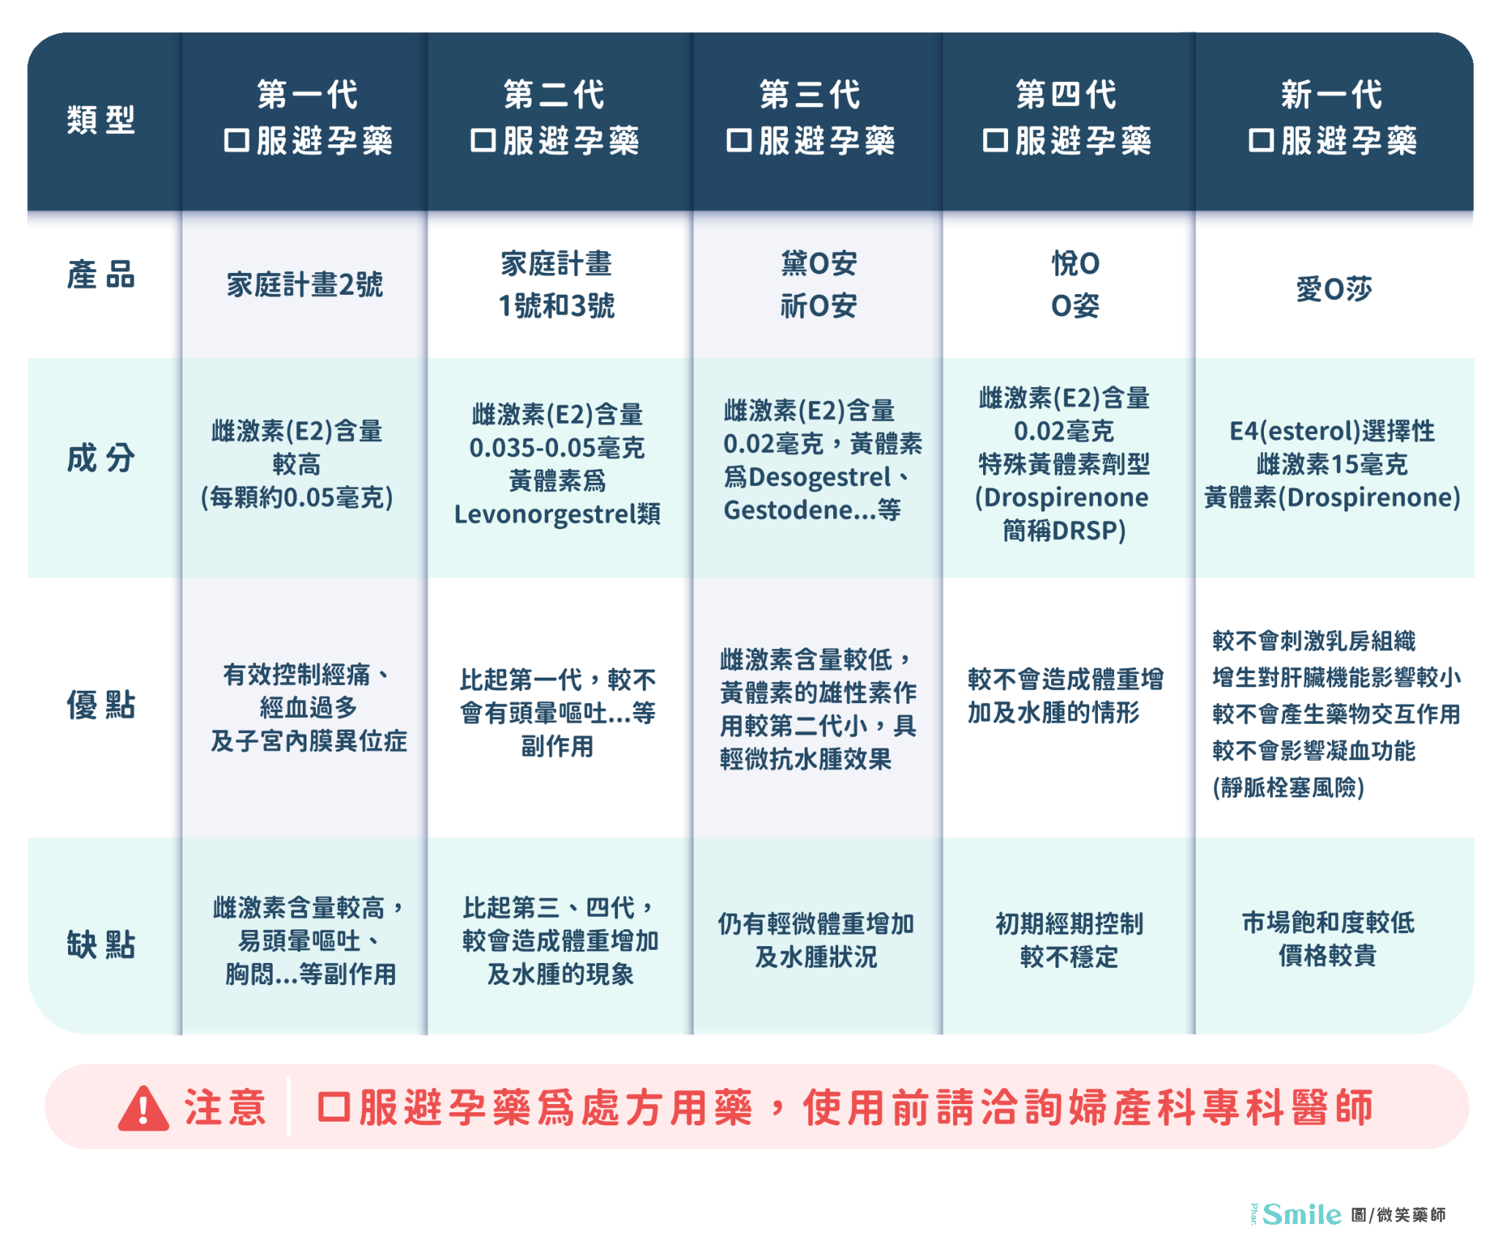Click the 第三代口服避孕藥 header cell
Screen dimensions: 1498x1249
[810, 119]
